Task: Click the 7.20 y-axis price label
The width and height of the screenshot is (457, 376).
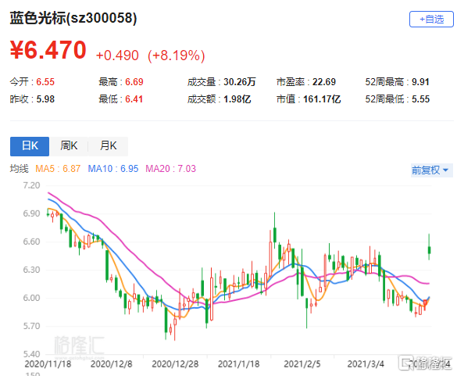Action: [31, 185]
